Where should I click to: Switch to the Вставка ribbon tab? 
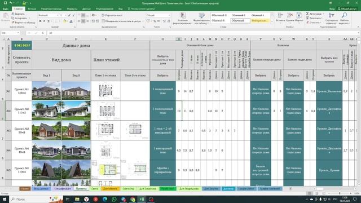pyautogui.click(x=32, y=9)
